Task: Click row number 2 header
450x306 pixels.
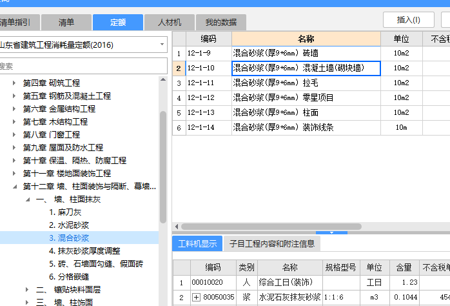Action: point(179,68)
